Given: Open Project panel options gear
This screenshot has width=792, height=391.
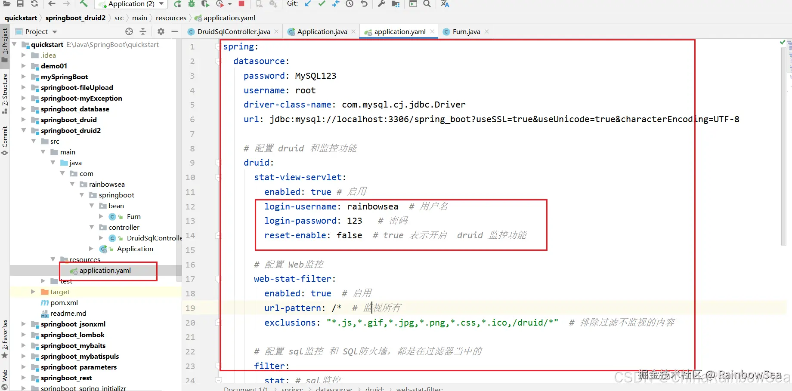Looking at the screenshot, I should (x=161, y=31).
